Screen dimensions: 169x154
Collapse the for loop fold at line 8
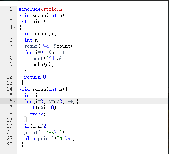tap(15, 52)
